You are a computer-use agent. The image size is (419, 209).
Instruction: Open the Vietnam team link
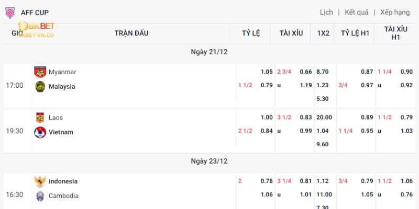pyautogui.click(x=61, y=132)
